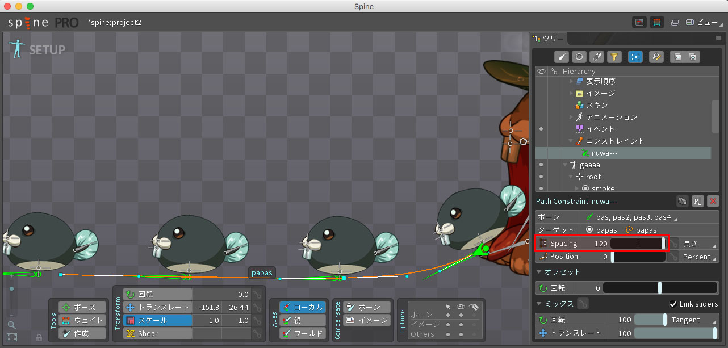Enable ボーン compensation button
Screen dimensions: 728x348
(367, 307)
